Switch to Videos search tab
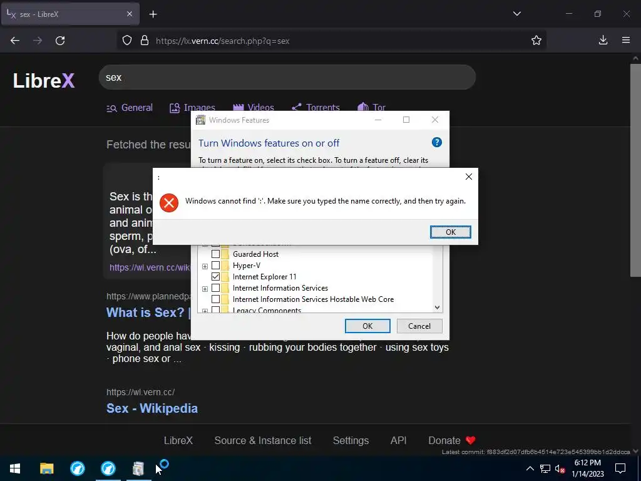Screen dimensions: 641x481 click(x=254, y=108)
